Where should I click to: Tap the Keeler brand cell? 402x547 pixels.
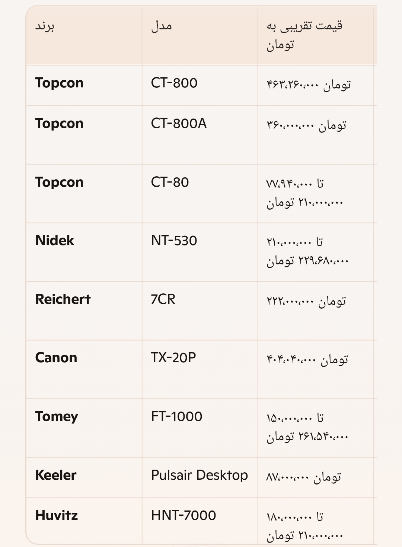56,475
